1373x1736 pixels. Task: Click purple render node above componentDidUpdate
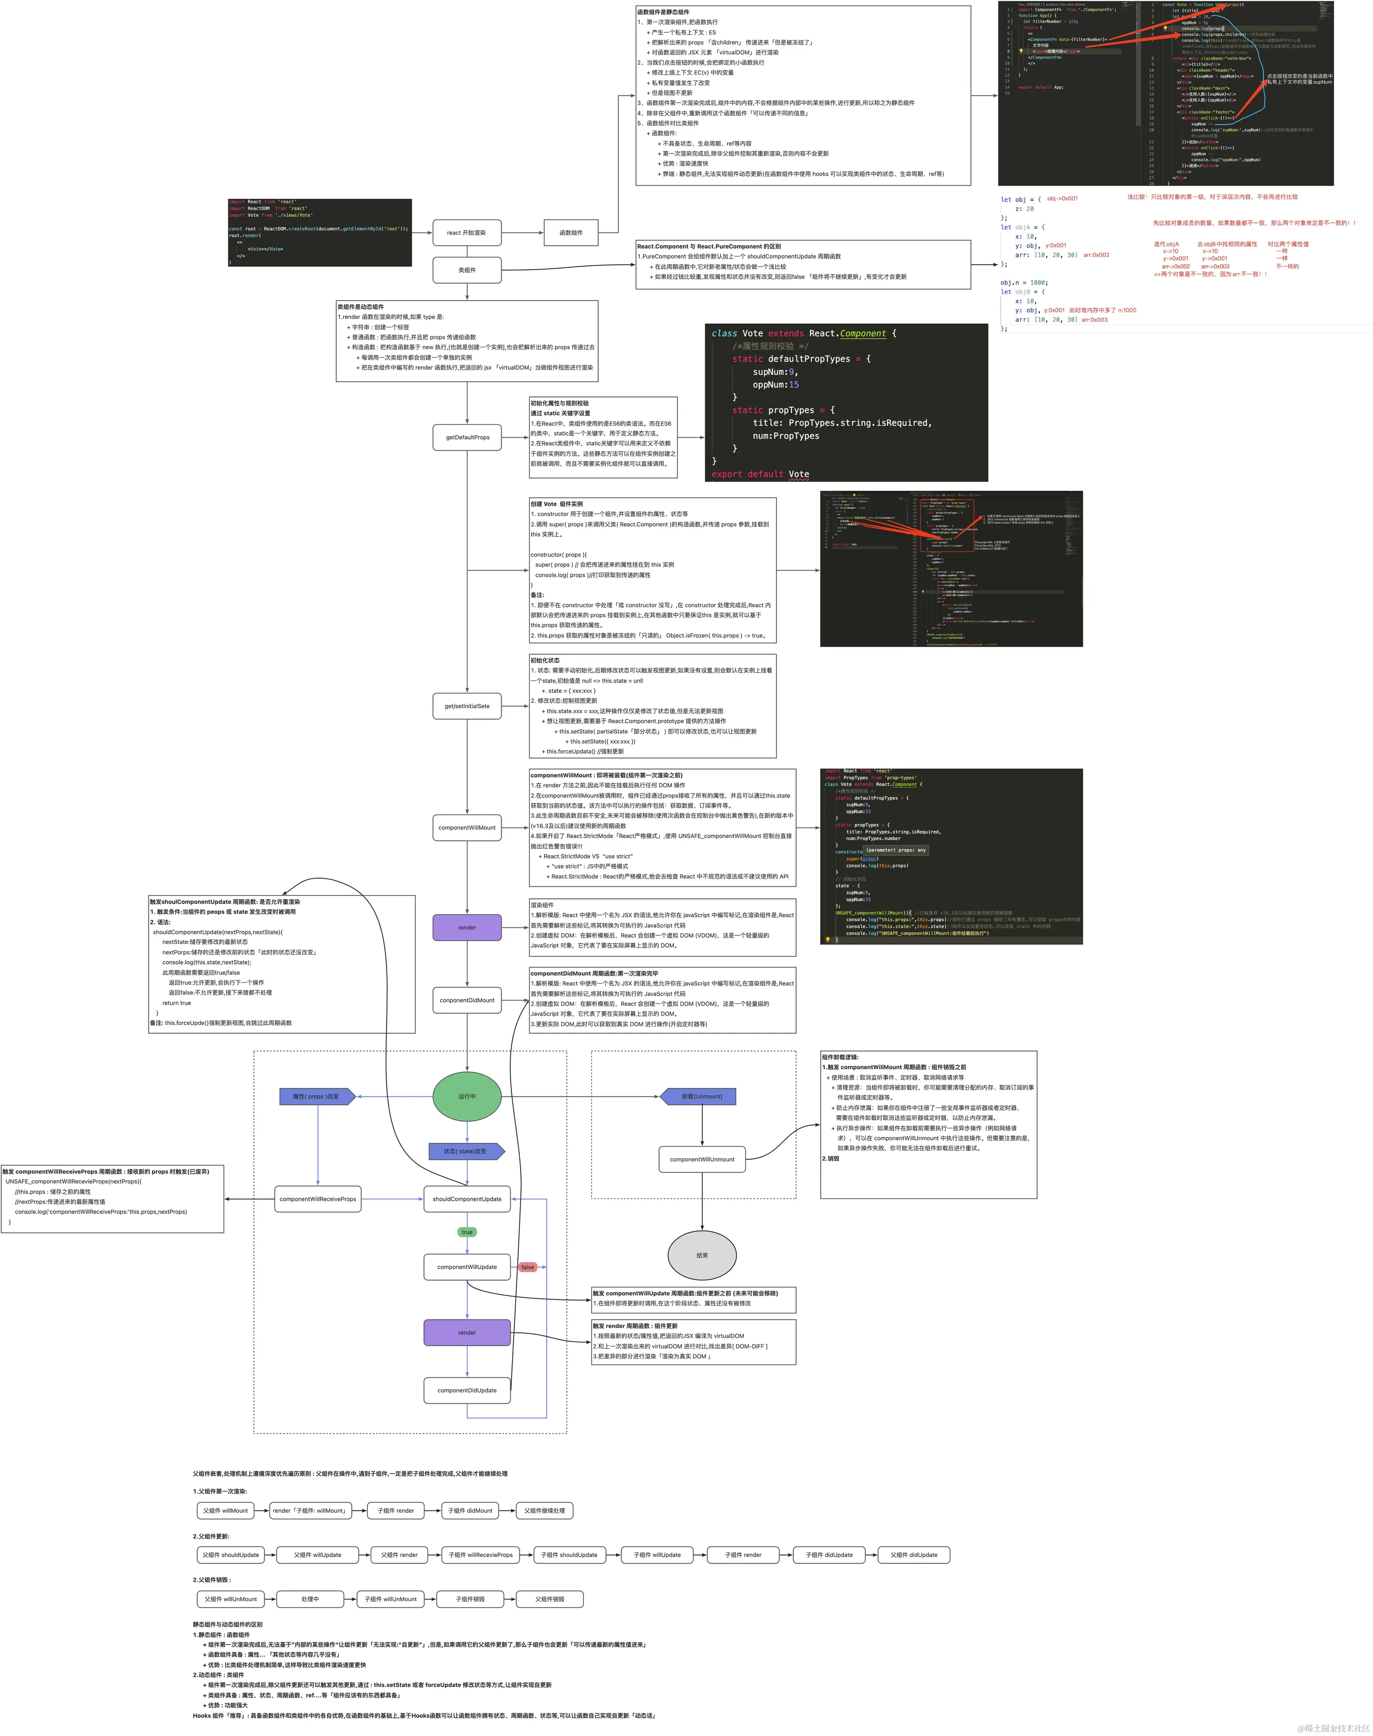click(x=467, y=1333)
